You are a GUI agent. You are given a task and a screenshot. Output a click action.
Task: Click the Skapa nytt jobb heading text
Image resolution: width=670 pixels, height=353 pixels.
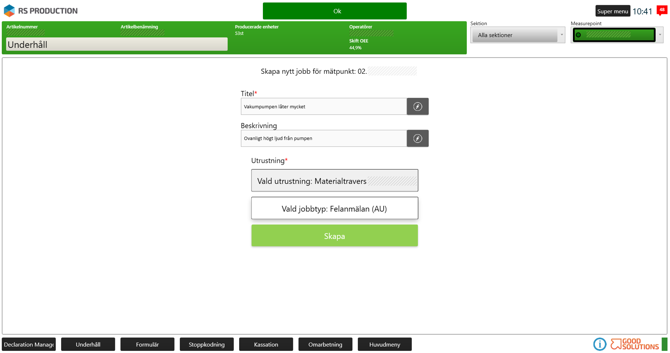[314, 71]
